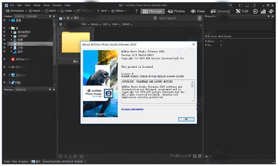Open the Sort dropdown
The height and width of the screenshot is (166, 278).
coord(107,24)
